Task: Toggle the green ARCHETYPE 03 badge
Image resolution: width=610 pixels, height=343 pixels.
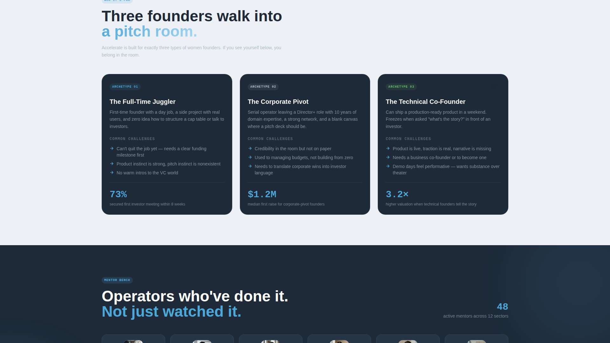Action: [x=401, y=86]
